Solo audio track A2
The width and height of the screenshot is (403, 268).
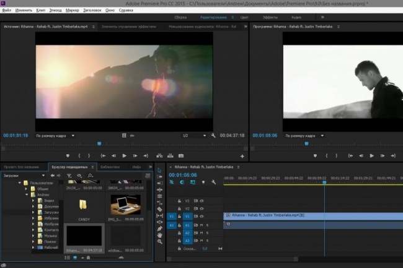click(x=208, y=233)
